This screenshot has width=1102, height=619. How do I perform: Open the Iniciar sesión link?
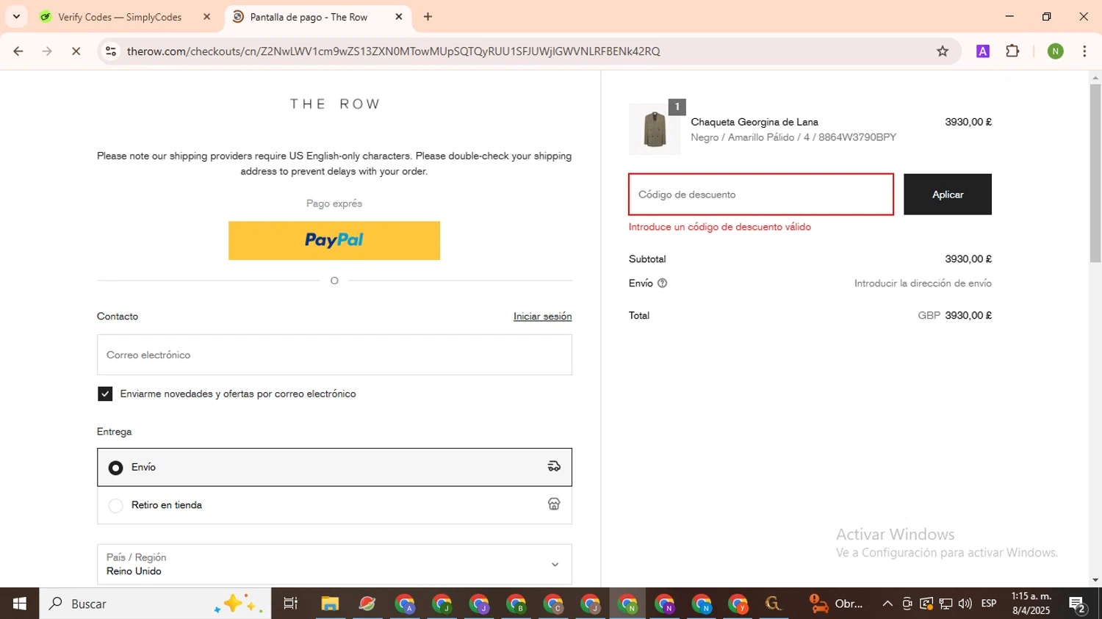(542, 316)
